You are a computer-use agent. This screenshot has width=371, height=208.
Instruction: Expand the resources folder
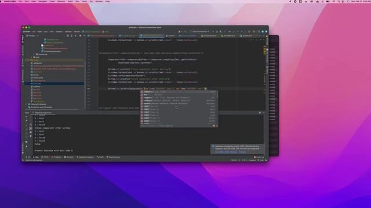(x=35, y=54)
